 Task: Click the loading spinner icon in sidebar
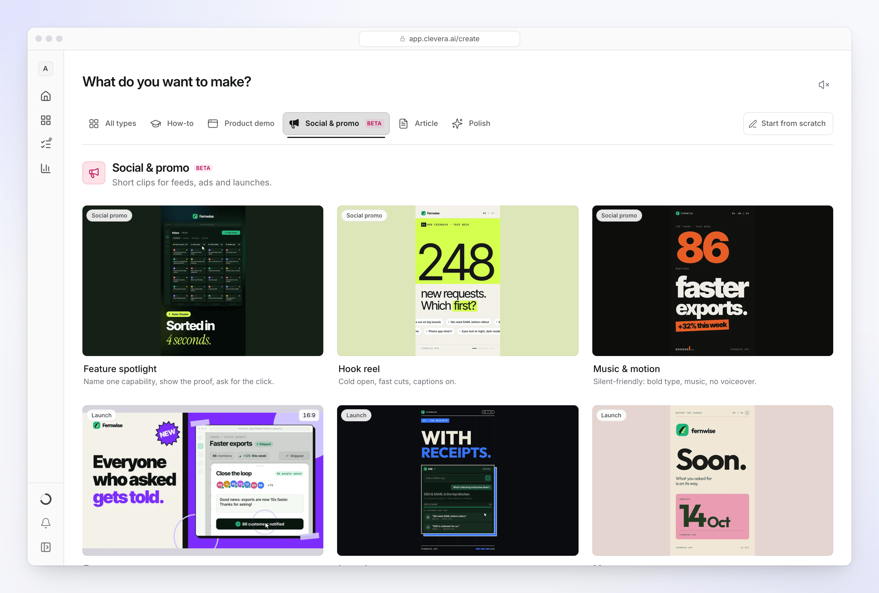[46, 499]
